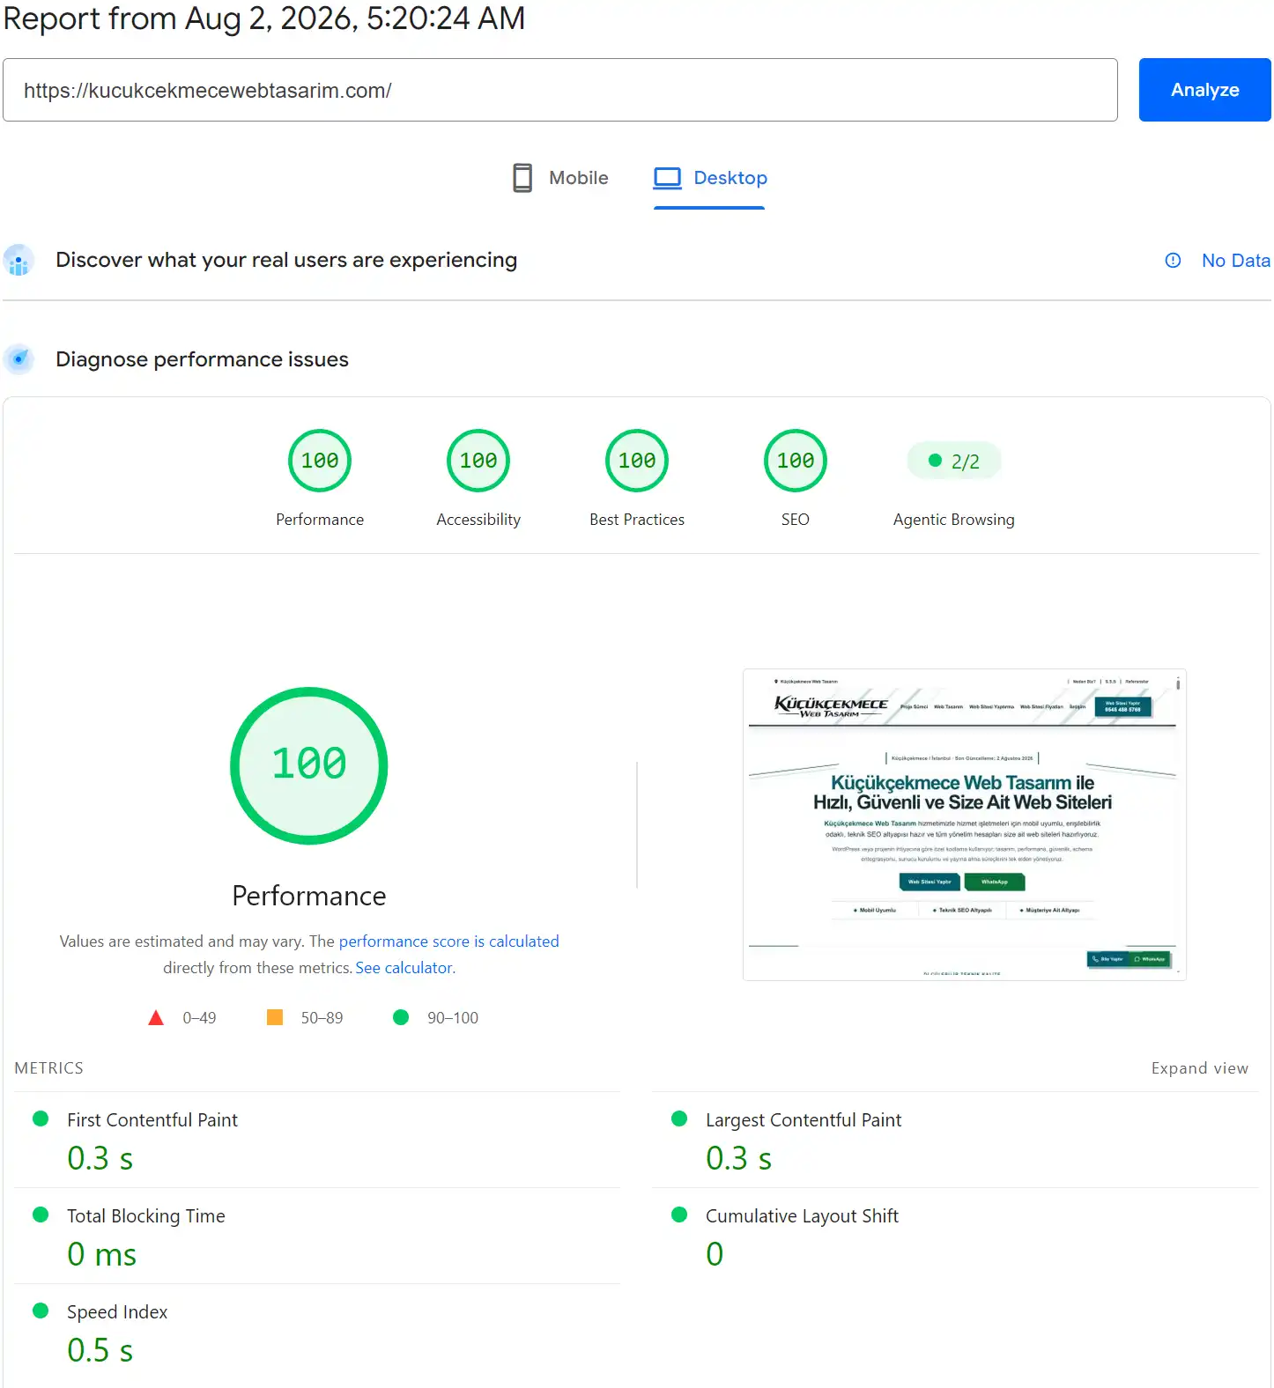
Task: Click the First Contentful Paint green dot
Action: pyautogui.click(x=41, y=1119)
